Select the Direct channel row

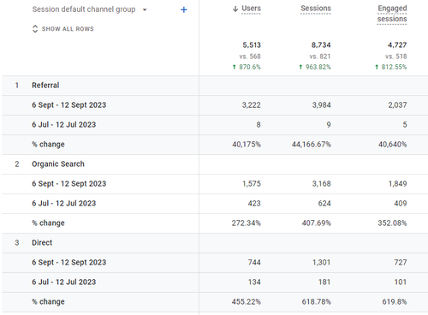click(x=215, y=243)
